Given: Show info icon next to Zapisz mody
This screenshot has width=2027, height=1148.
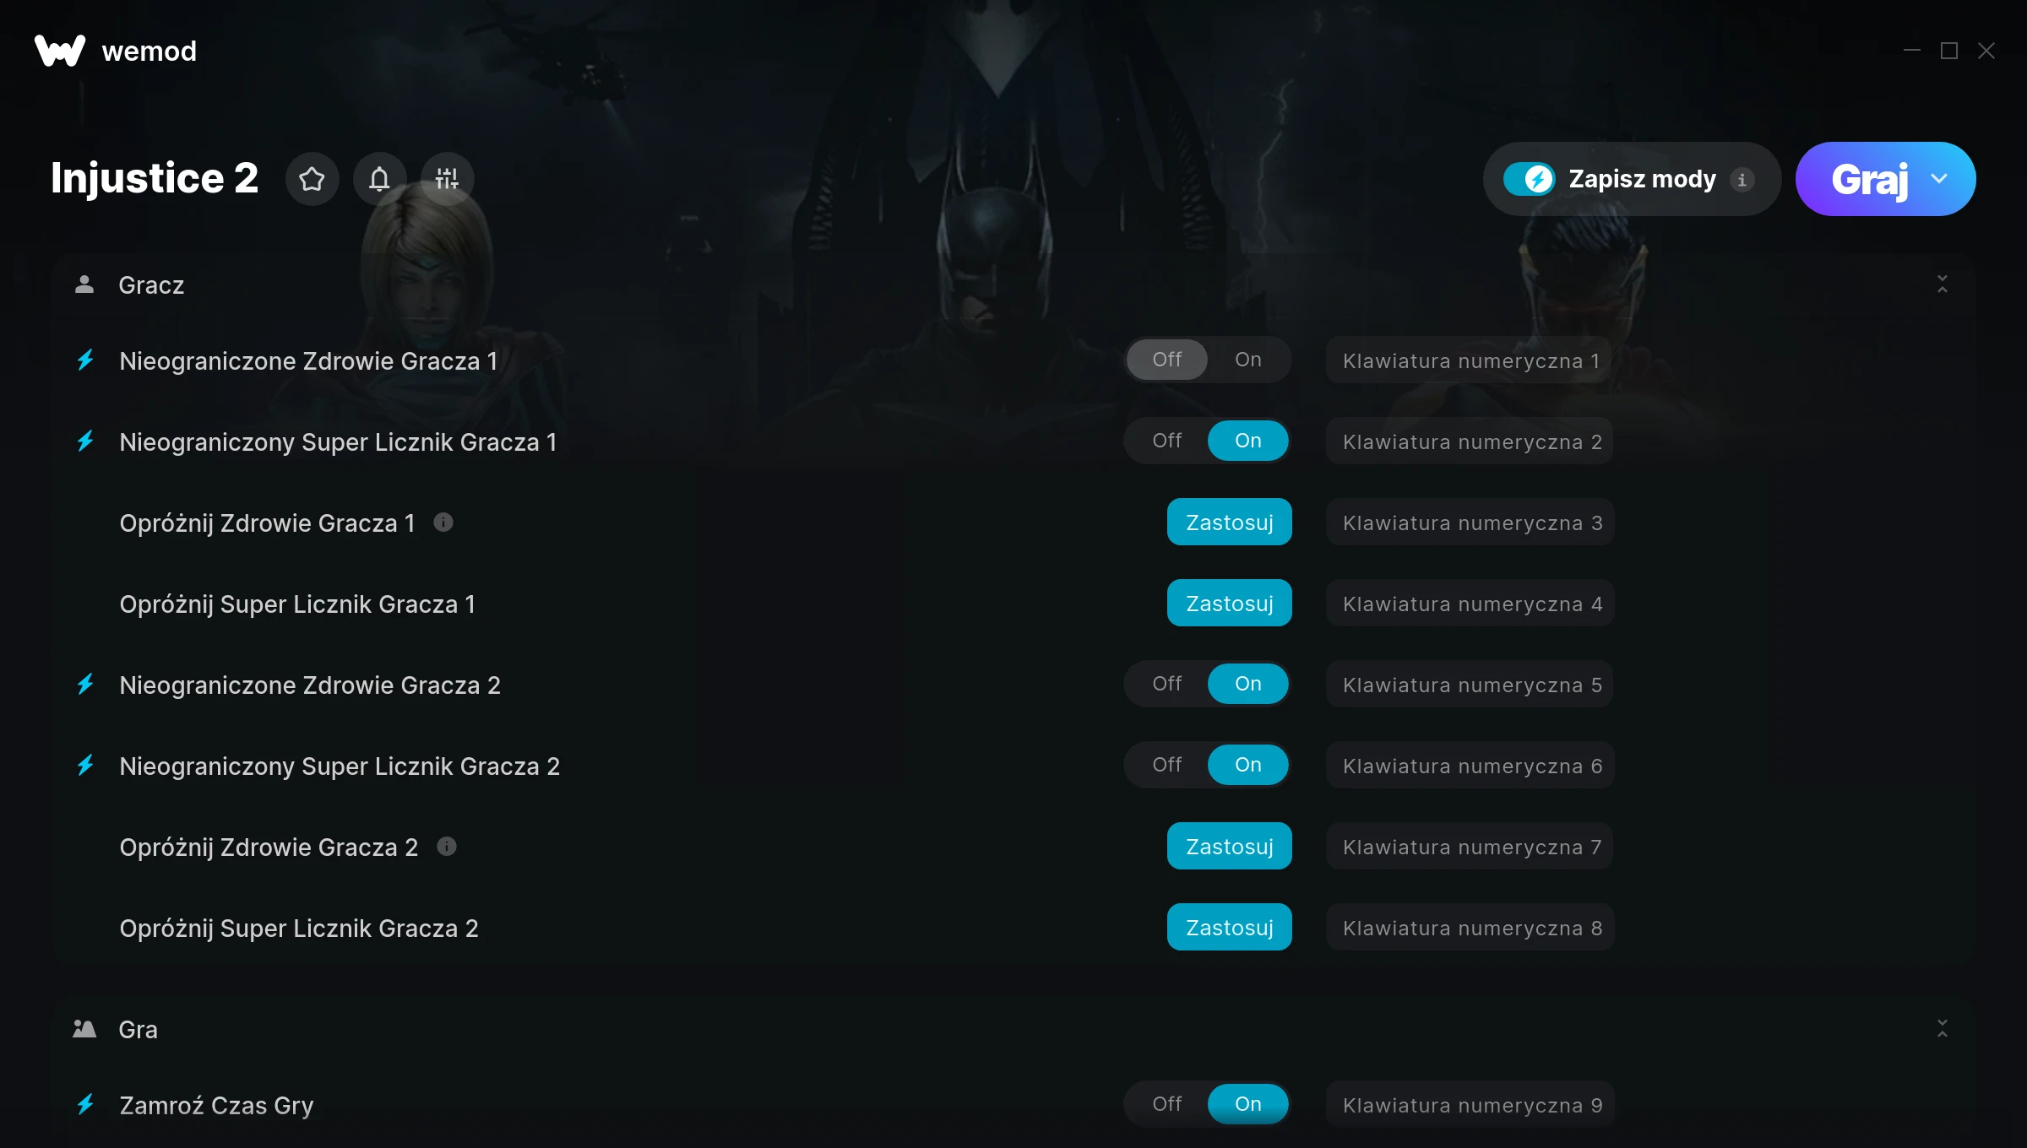Looking at the screenshot, I should coord(1742,179).
